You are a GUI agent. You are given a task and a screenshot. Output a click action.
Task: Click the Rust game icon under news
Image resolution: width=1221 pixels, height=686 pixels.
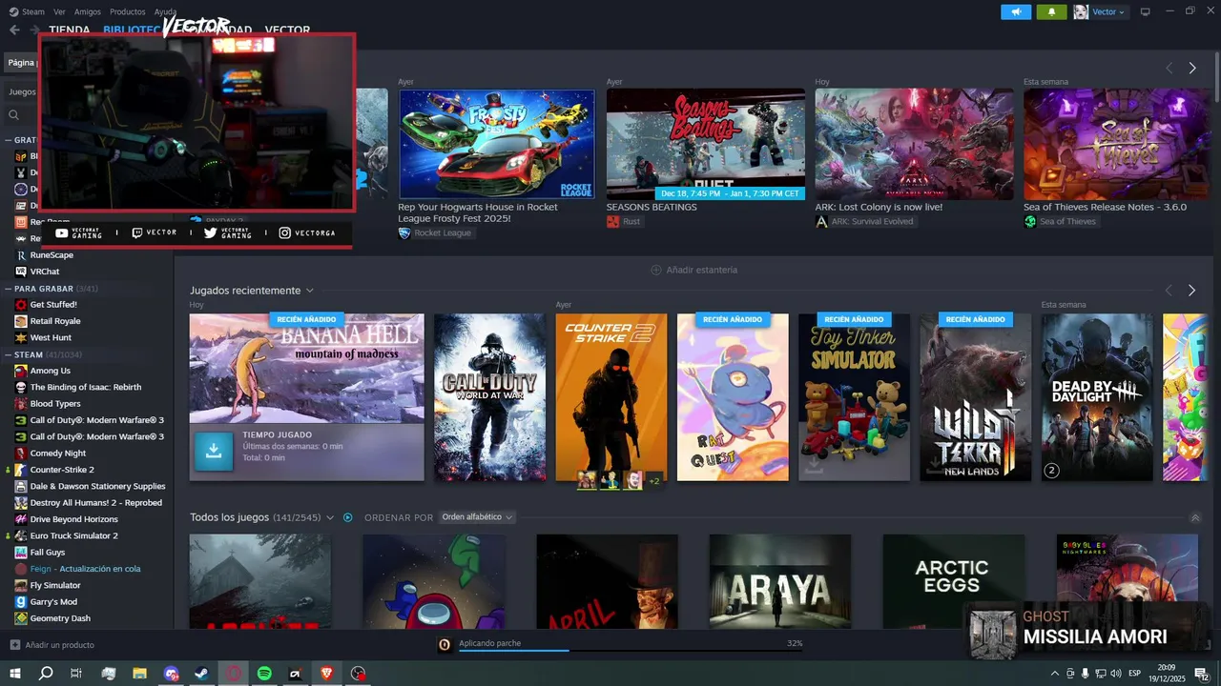click(612, 221)
